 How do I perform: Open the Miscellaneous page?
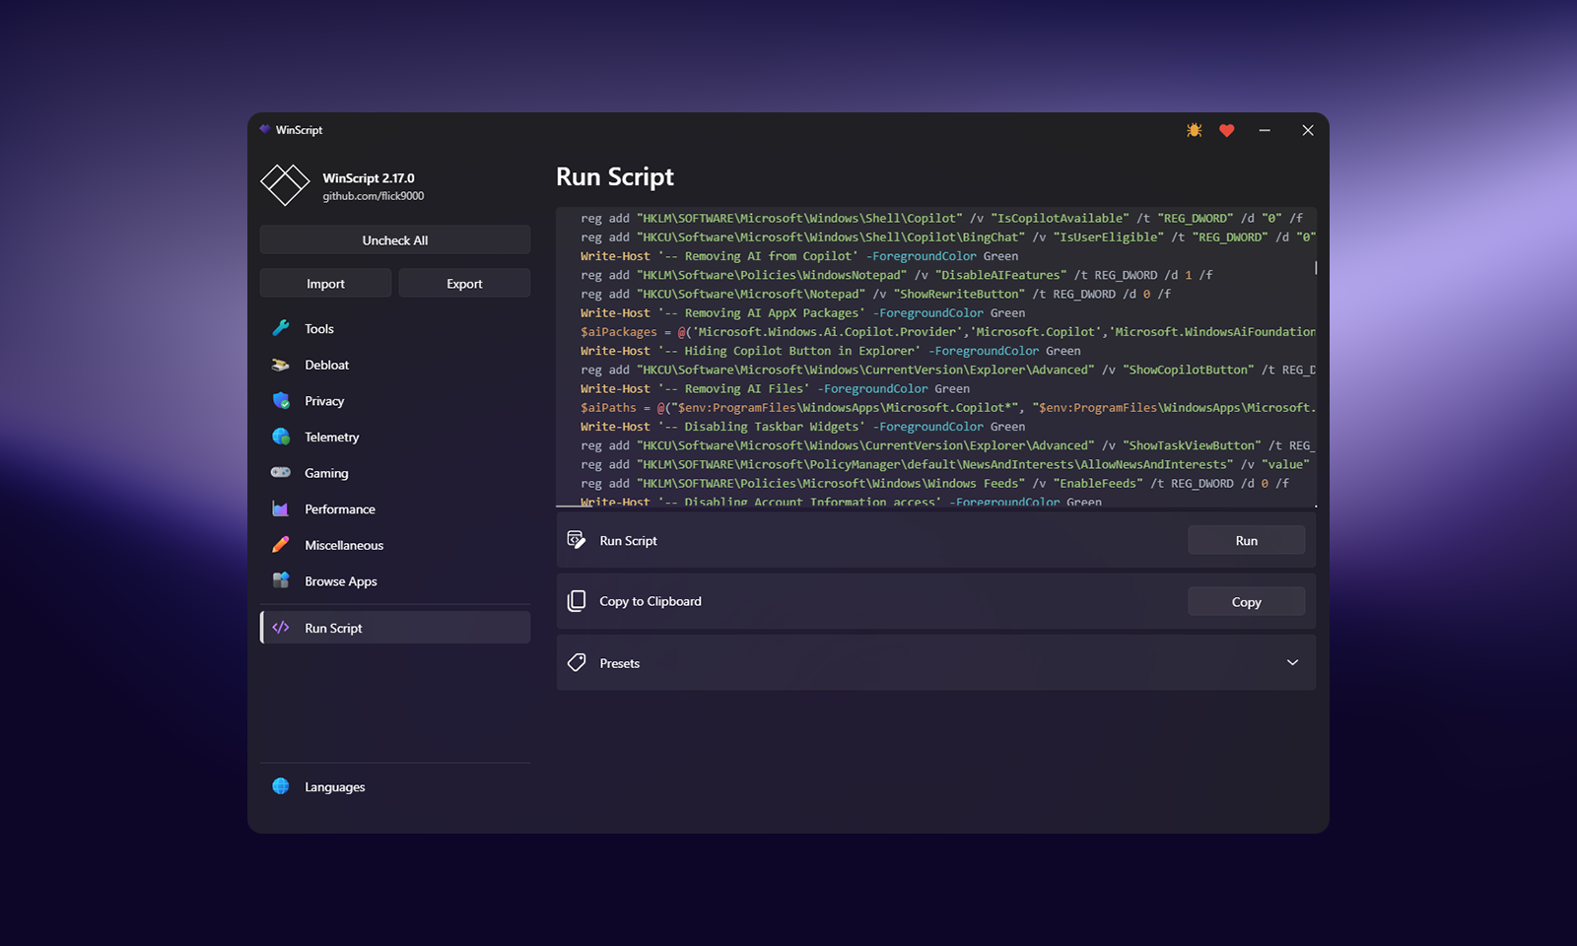(395, 545)
